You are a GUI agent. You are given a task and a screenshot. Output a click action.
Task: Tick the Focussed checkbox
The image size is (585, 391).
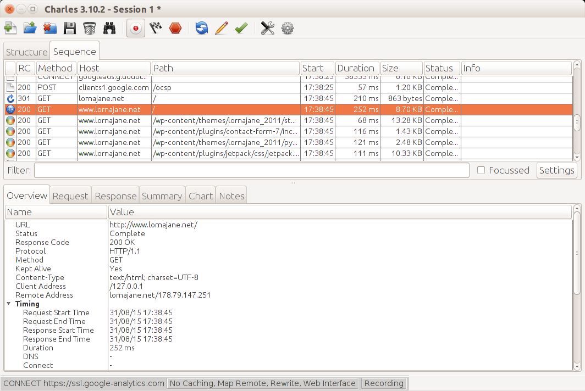coord(481,170)
